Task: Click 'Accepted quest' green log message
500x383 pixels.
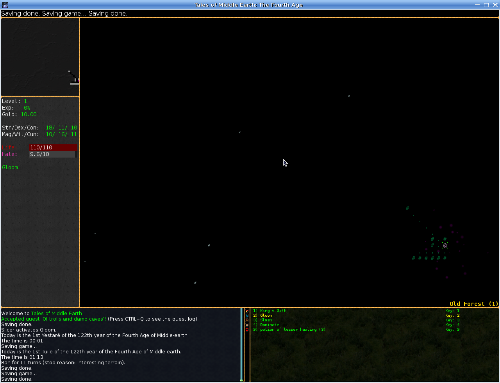Action: click(x=54, y=319)
